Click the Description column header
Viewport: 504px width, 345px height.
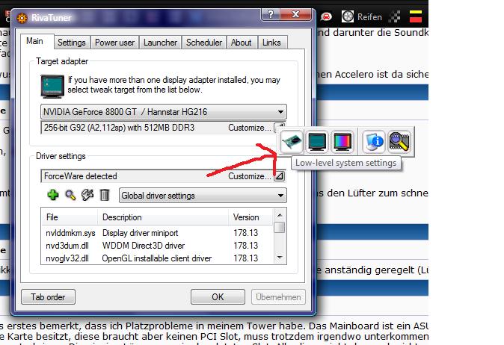tap(163, 217)
